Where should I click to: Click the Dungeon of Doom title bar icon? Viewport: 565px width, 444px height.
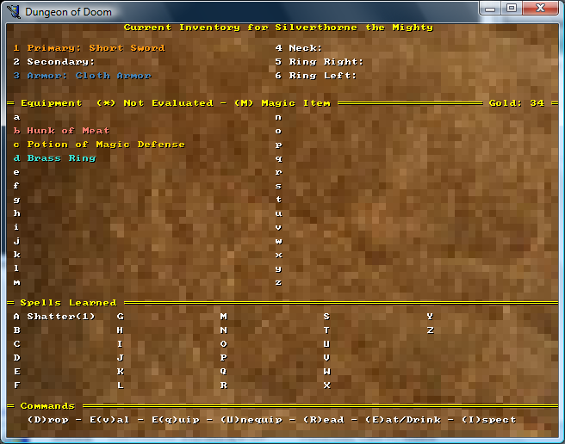12,11
